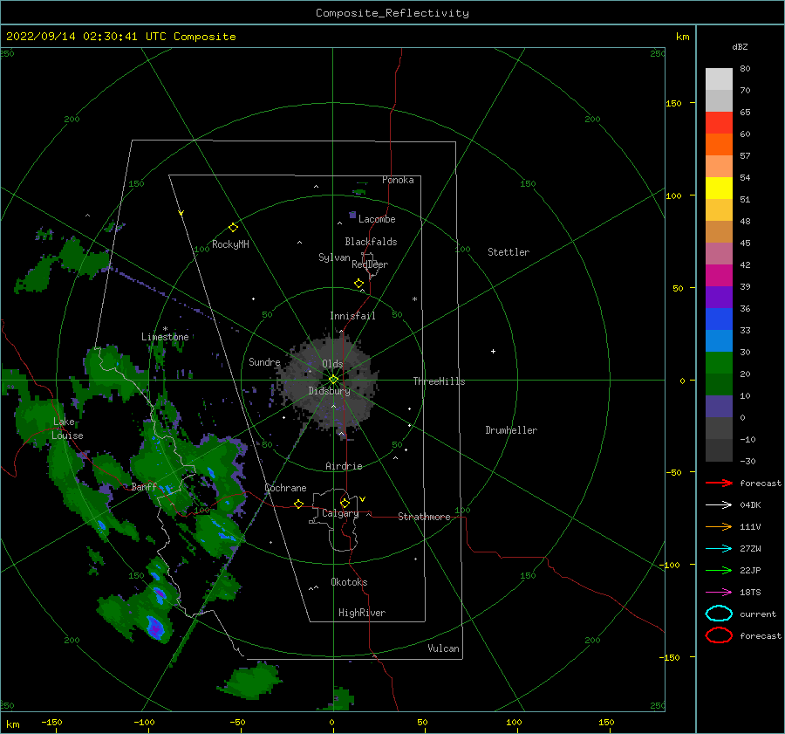Screen dimensions: 785x734
Task: Click the Blackfalds town label
Action: point(371,242)
